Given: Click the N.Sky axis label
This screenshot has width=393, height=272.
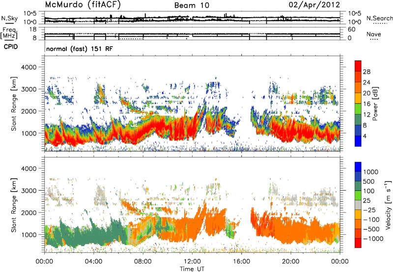Looking at the screenshot, I should pos(9,18).
